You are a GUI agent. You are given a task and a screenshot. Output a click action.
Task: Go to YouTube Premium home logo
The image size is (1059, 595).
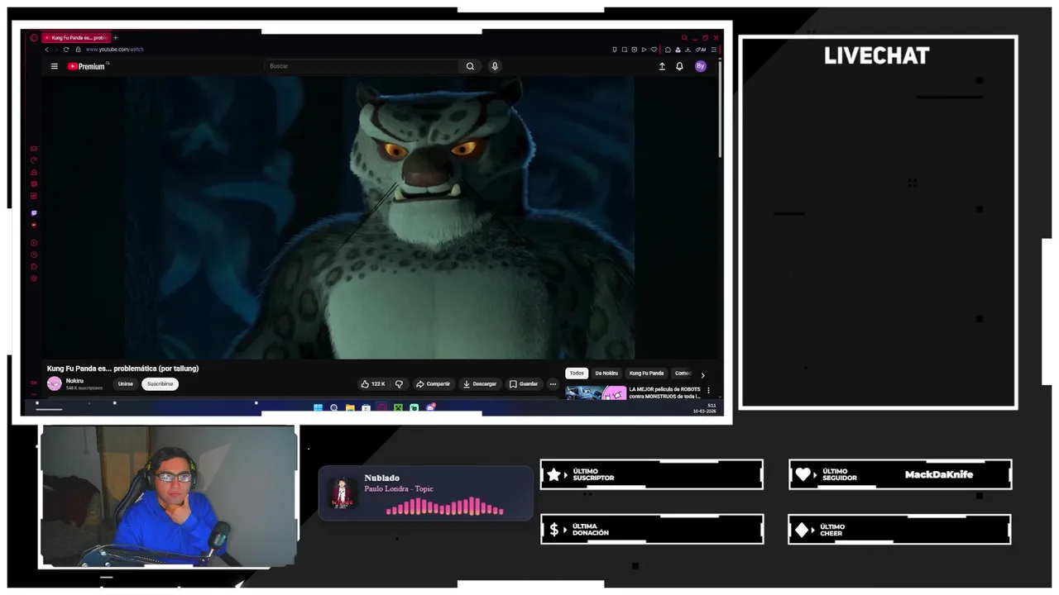(86, 66)
